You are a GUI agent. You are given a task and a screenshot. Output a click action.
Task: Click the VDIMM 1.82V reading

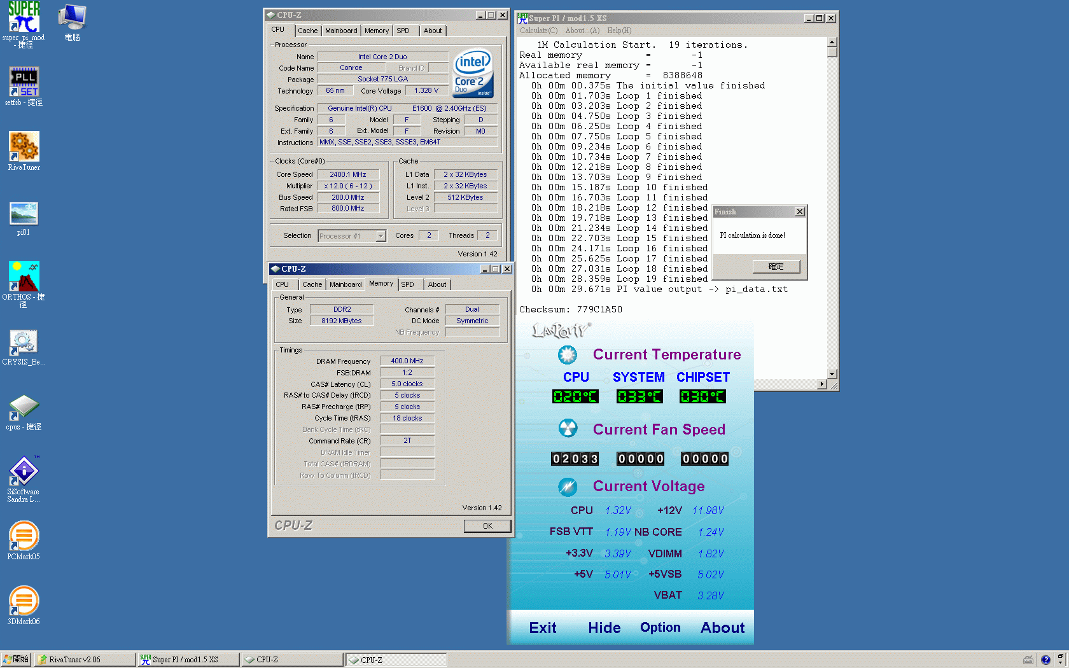tap(711, 553)
